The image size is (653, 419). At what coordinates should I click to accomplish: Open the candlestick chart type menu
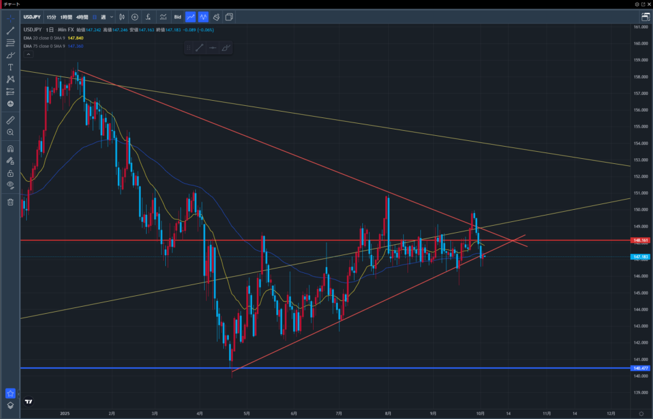point(121,17)
